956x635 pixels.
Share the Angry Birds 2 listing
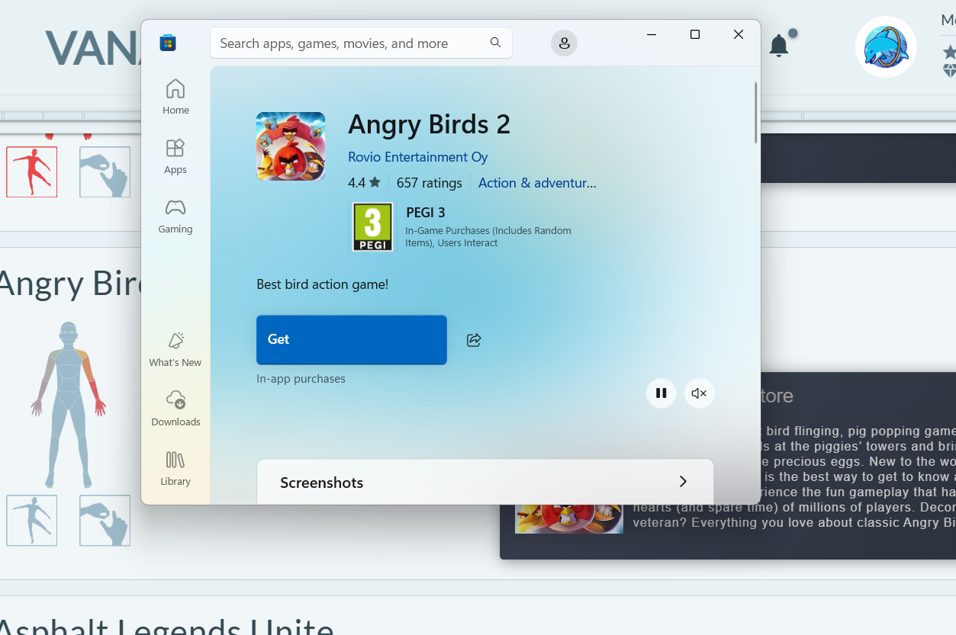(474, 340)
